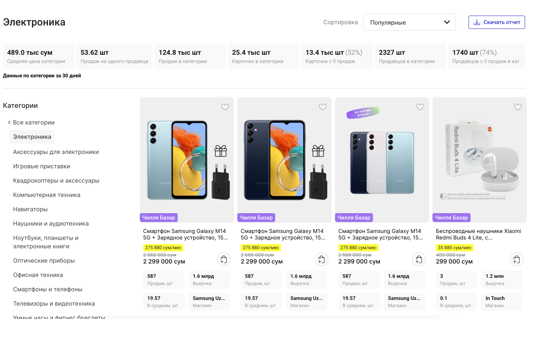Click heart icon on three-phone Galaxy card
Viewport: 539px width, 337px height.
[420, 107]
